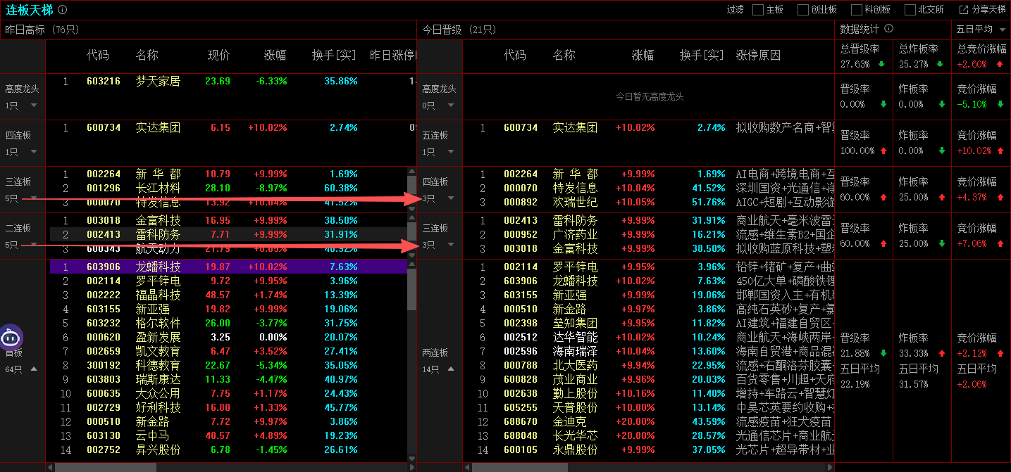Click the 分享天梯 share icon
This screenshot has width=1011, height=472.
[x=964, y=10]
